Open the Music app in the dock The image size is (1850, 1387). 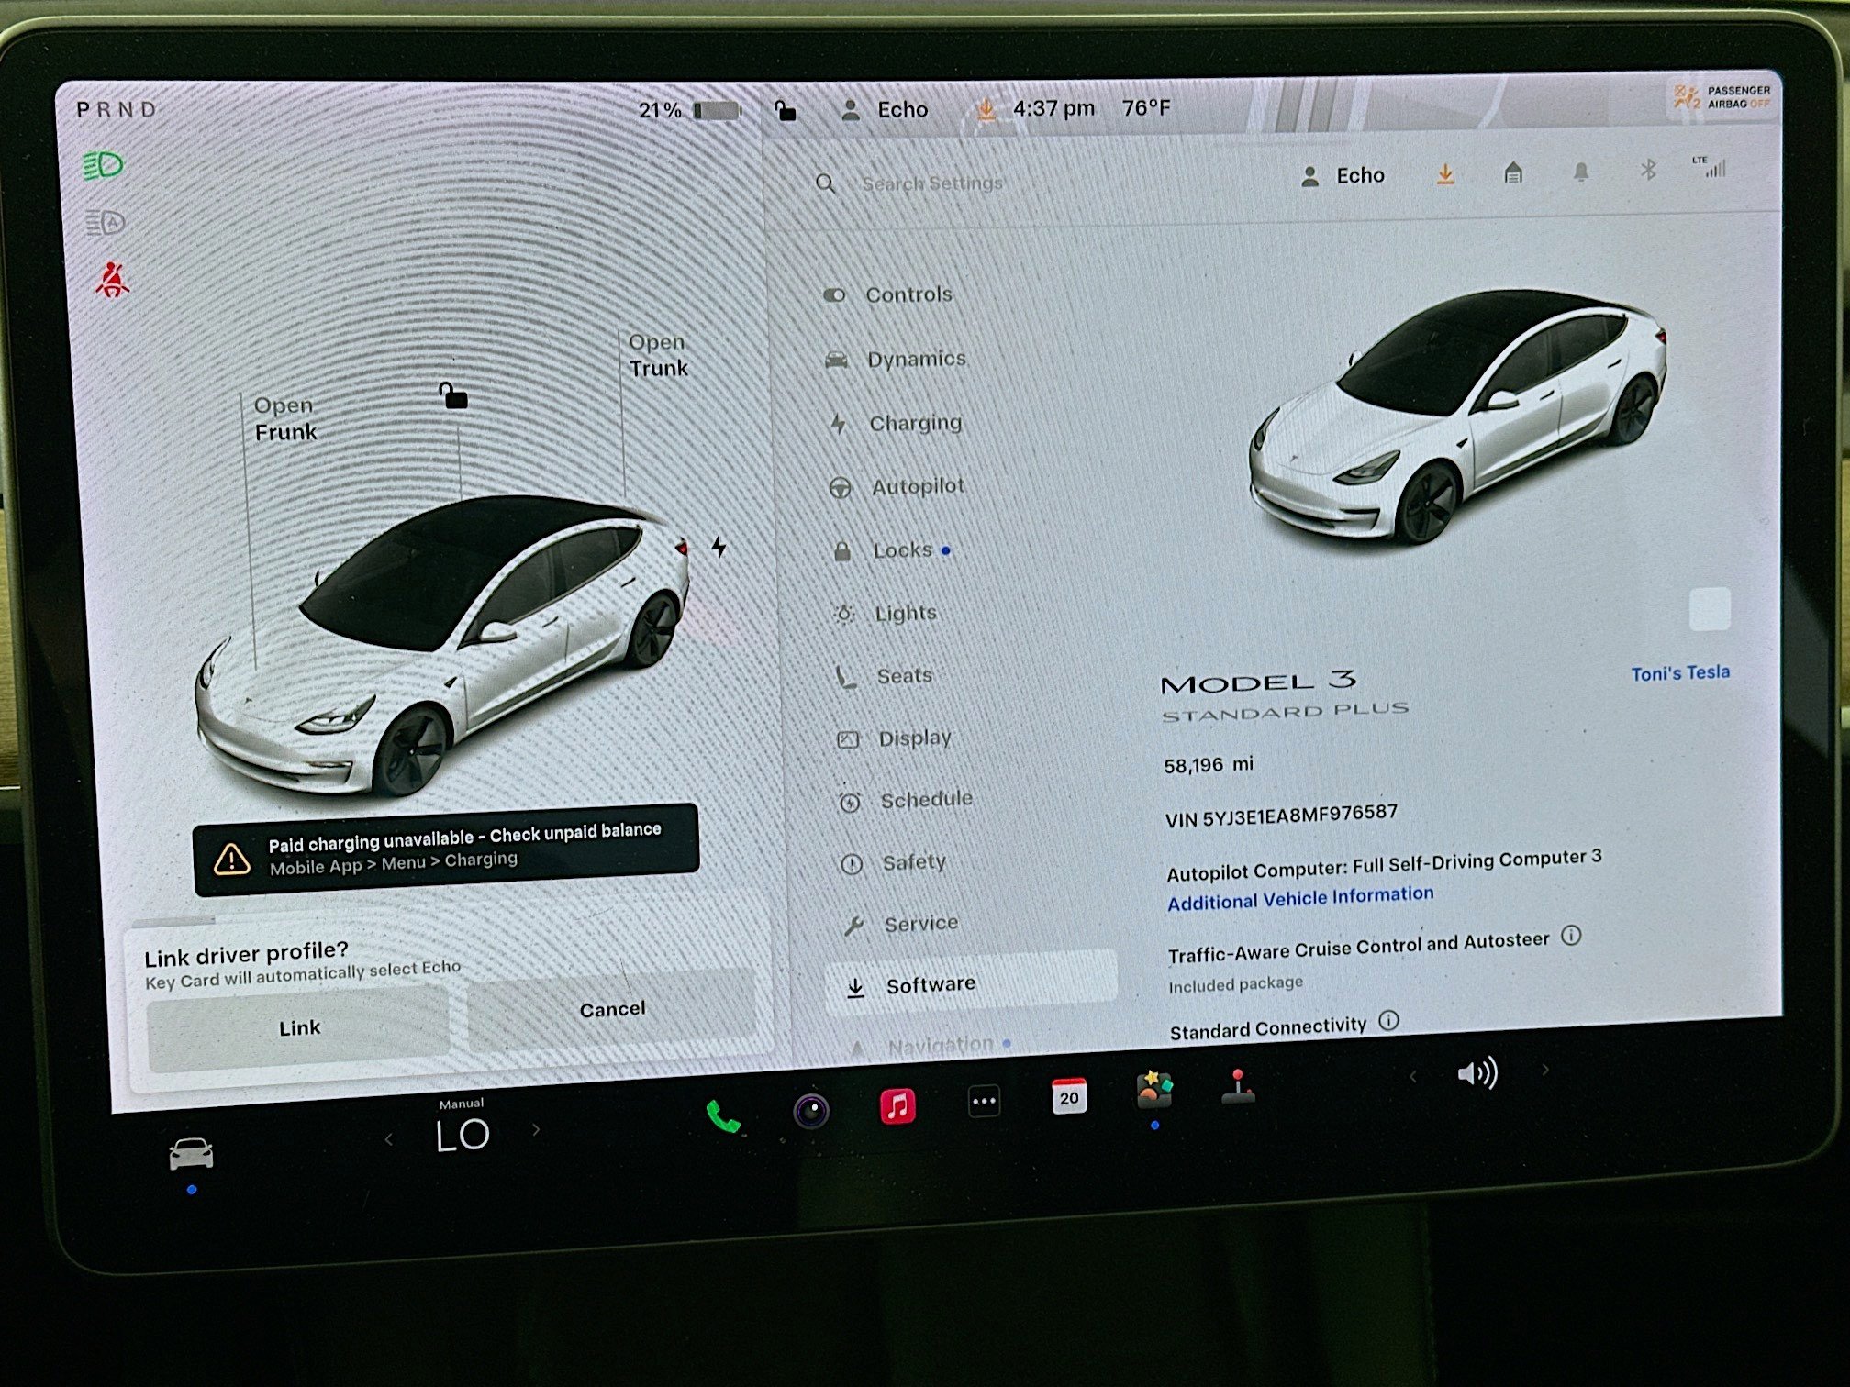pyautogui.click(x=898, y=1105)
